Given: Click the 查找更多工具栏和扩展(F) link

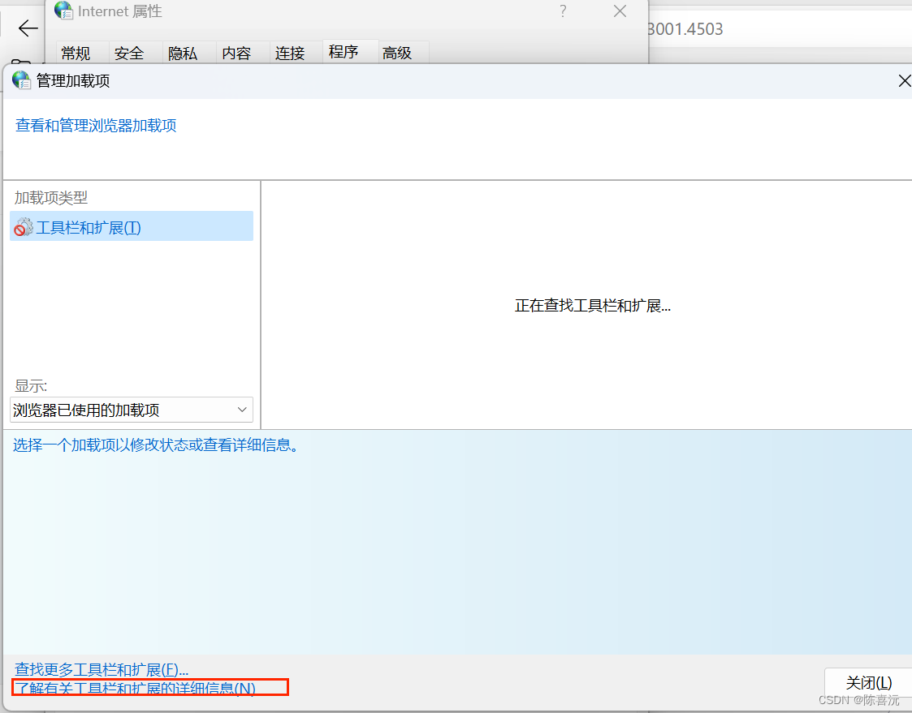Looking at the screenshot, I should click(x=101, y=669).
